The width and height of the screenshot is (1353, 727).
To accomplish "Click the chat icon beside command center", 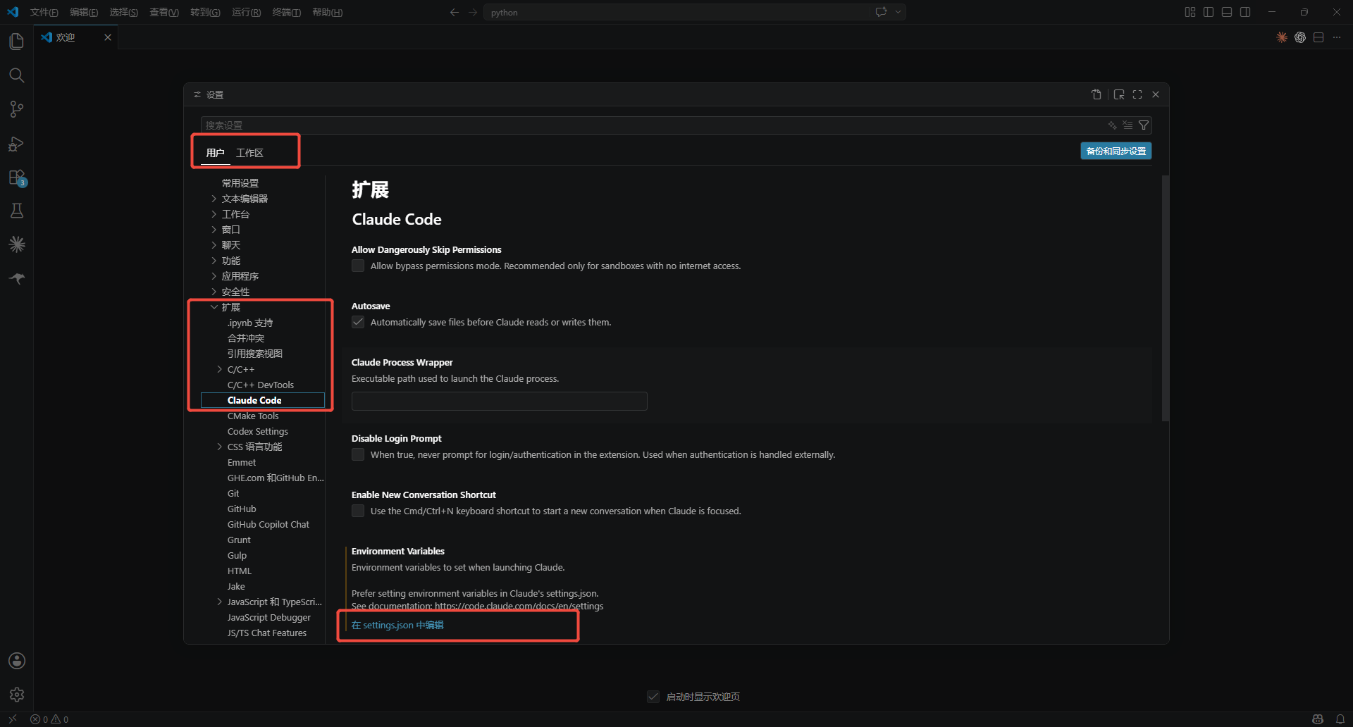I will point(881,12).
